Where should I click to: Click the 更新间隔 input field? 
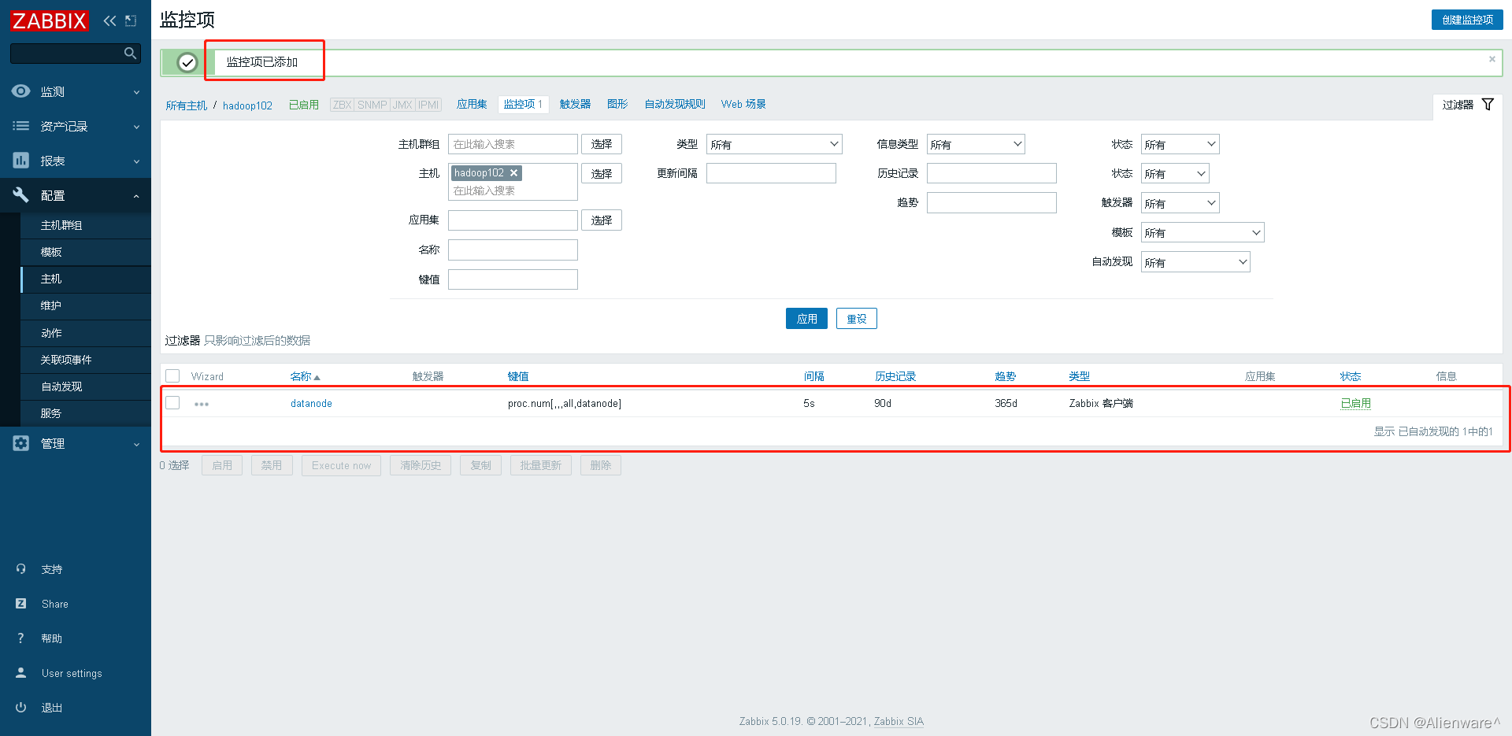point(771,173)
